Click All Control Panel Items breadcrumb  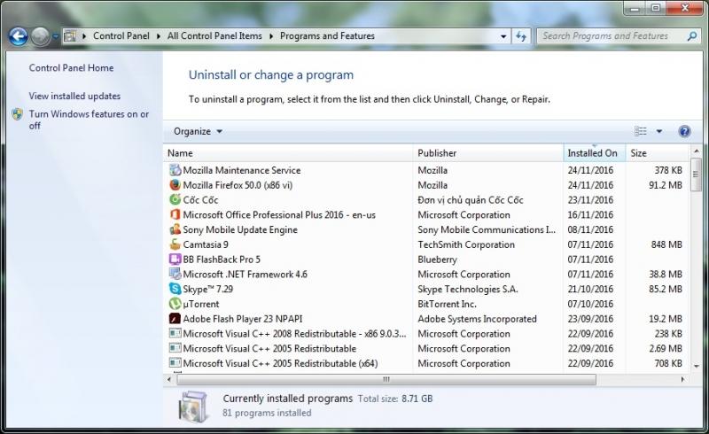tap(214, 35)
